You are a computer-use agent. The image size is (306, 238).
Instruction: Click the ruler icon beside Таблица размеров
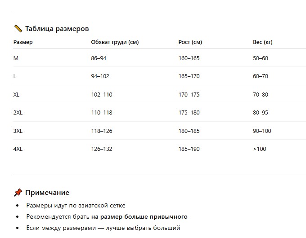tap(18, 29)
